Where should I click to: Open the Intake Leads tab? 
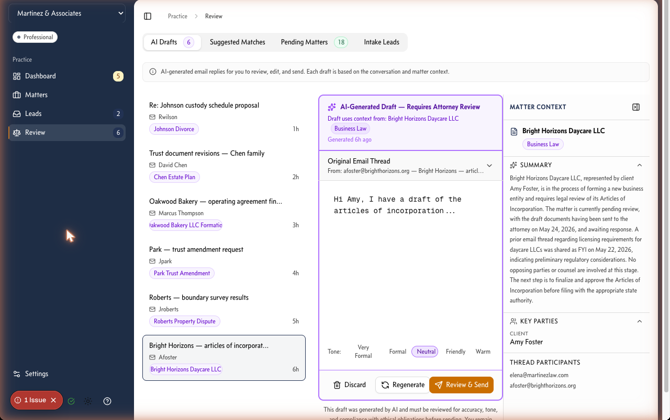[x=382, y=42]
